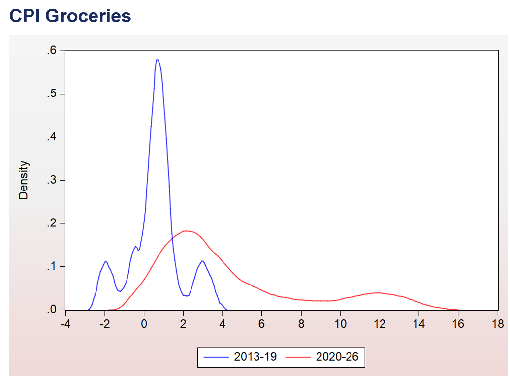Click the x-axis tick label 10

[341, 324]
